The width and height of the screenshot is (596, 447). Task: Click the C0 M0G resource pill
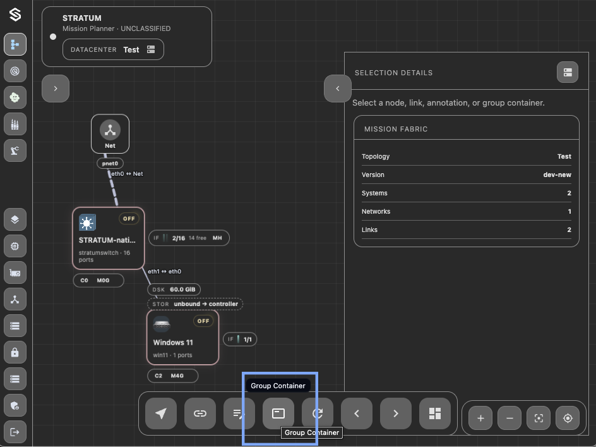(98, 280)
